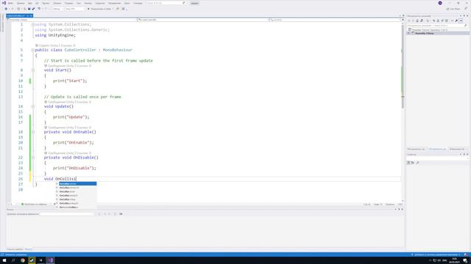Switch to the Error List bottom tab

coord(15,249)
